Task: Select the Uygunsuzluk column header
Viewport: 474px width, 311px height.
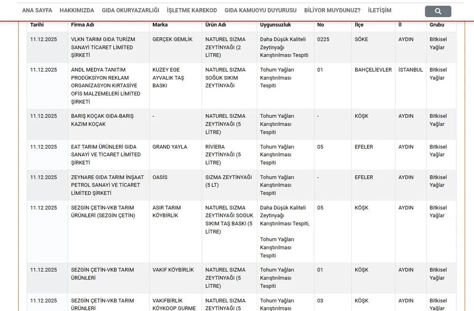Action: (275, 25)
